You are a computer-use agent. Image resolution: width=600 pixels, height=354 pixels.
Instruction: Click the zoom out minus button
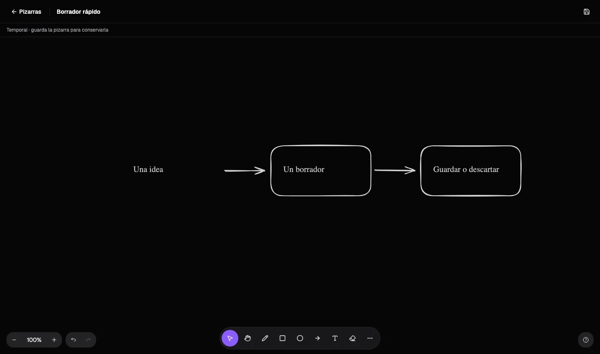pos(14,340)
